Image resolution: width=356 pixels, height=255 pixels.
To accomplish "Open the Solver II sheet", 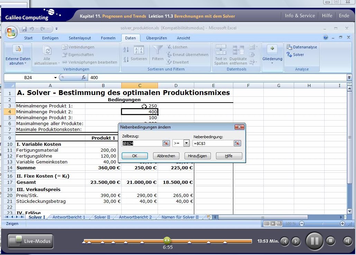I will point(102,217).
